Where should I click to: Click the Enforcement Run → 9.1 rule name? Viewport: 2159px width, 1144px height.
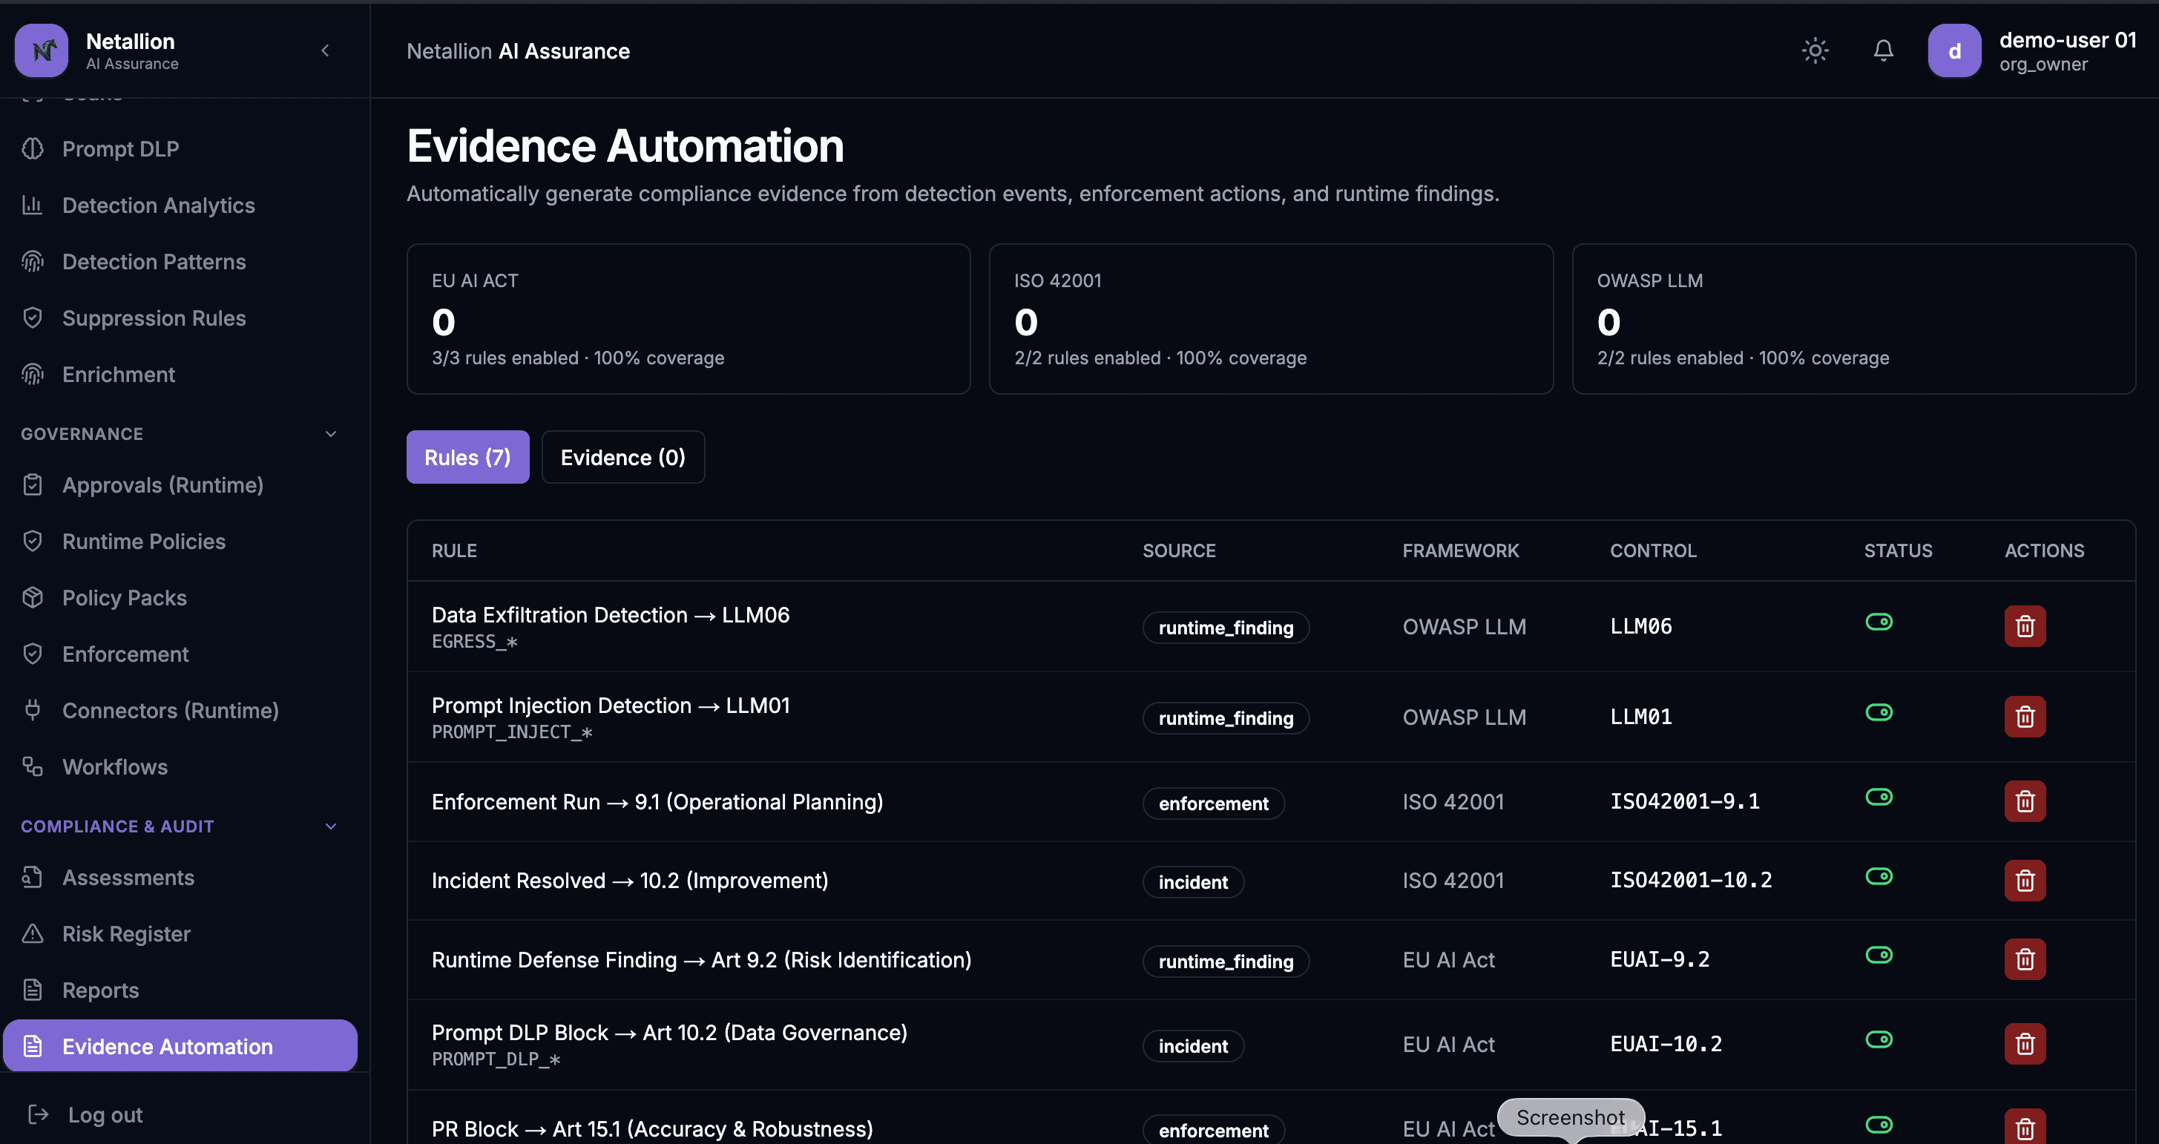[657, 801]
